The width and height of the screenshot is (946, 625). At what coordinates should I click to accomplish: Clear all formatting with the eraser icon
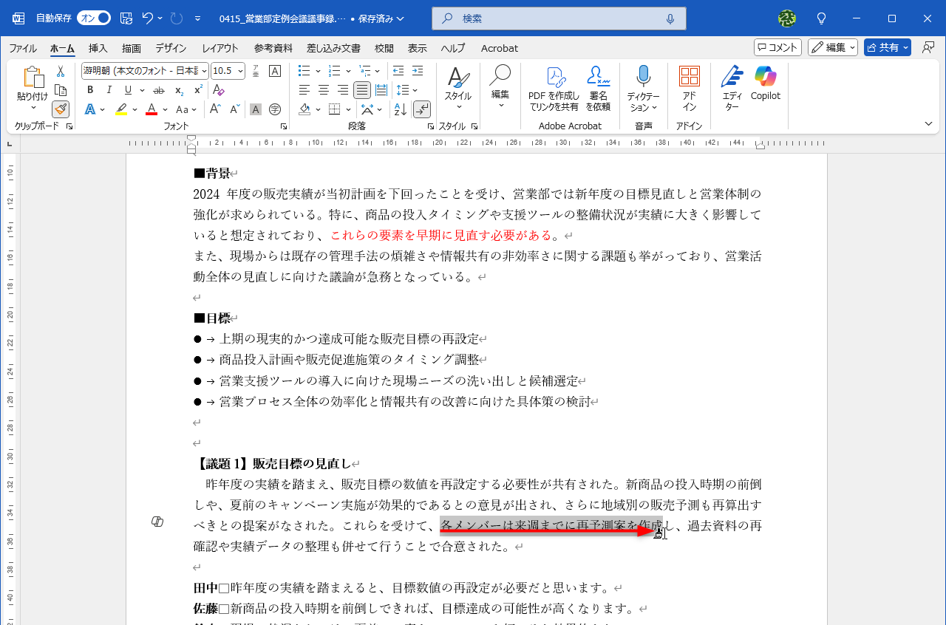[218, 89]
